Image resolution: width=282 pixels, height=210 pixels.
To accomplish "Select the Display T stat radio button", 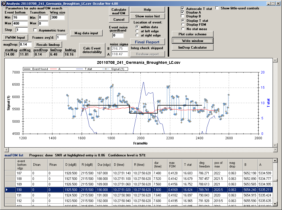I will coord(183,20).
